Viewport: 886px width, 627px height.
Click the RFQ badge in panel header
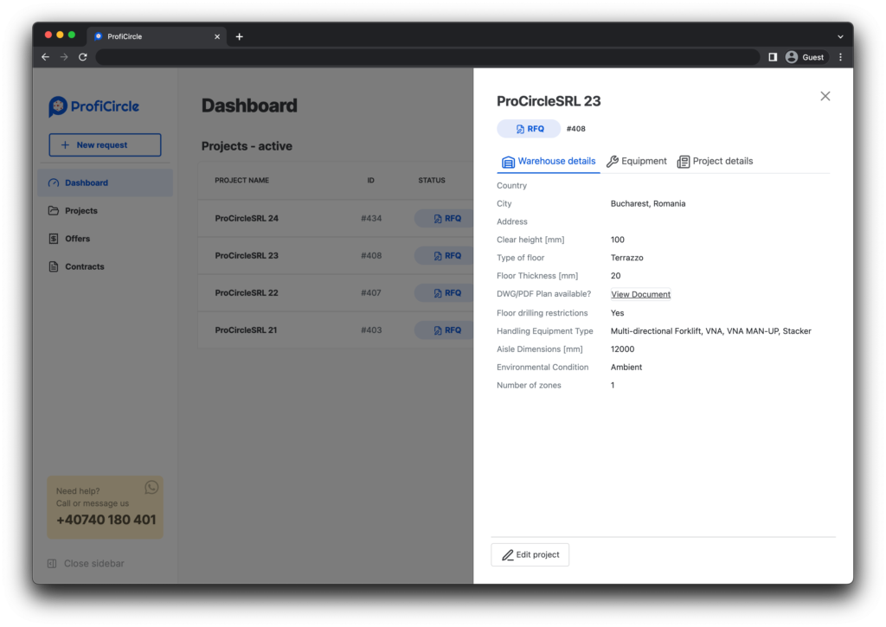[x=529, y=129]
